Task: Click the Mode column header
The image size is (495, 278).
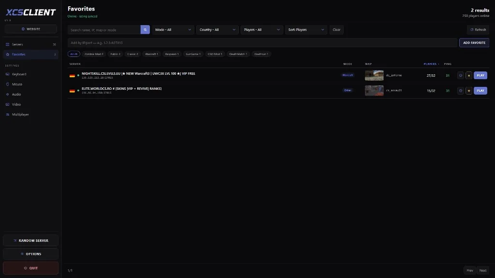Action: 348,64
